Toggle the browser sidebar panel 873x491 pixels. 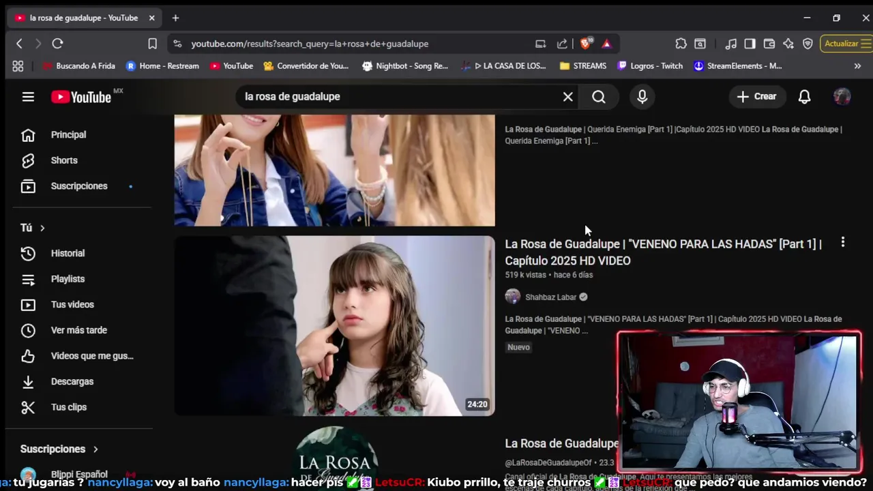(750, 44)
